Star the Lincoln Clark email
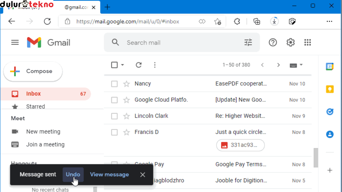The image size is (342, 192). [126, 116]
